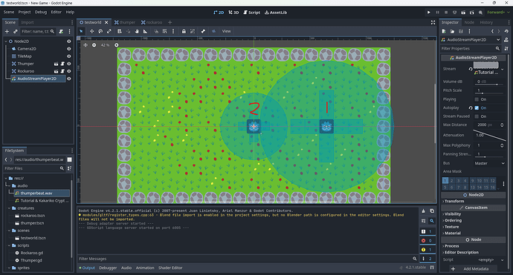Select the Rotate Mode tool
This screenshot has height=275, width=513.
pyautogui.click(x=100, y=31)
